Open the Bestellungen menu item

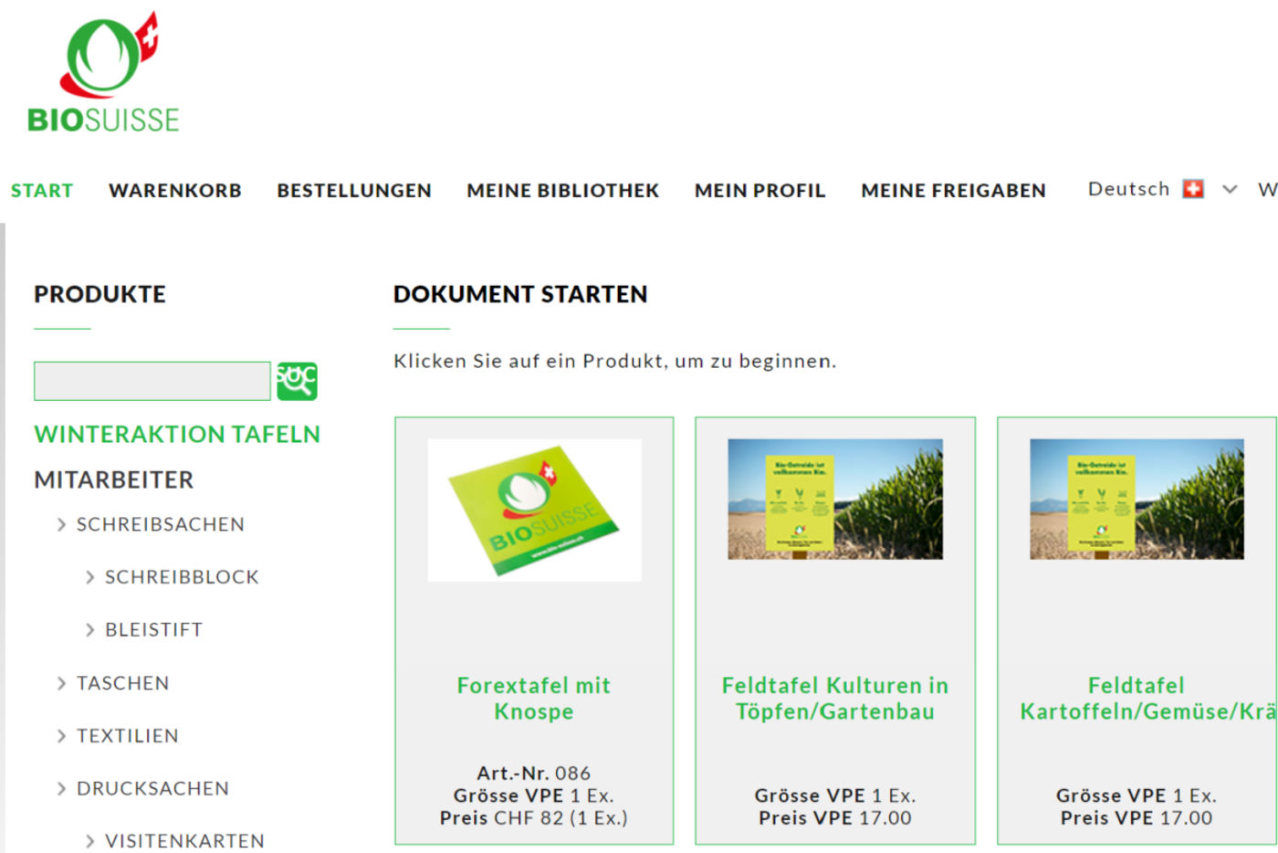coord(354,191)
